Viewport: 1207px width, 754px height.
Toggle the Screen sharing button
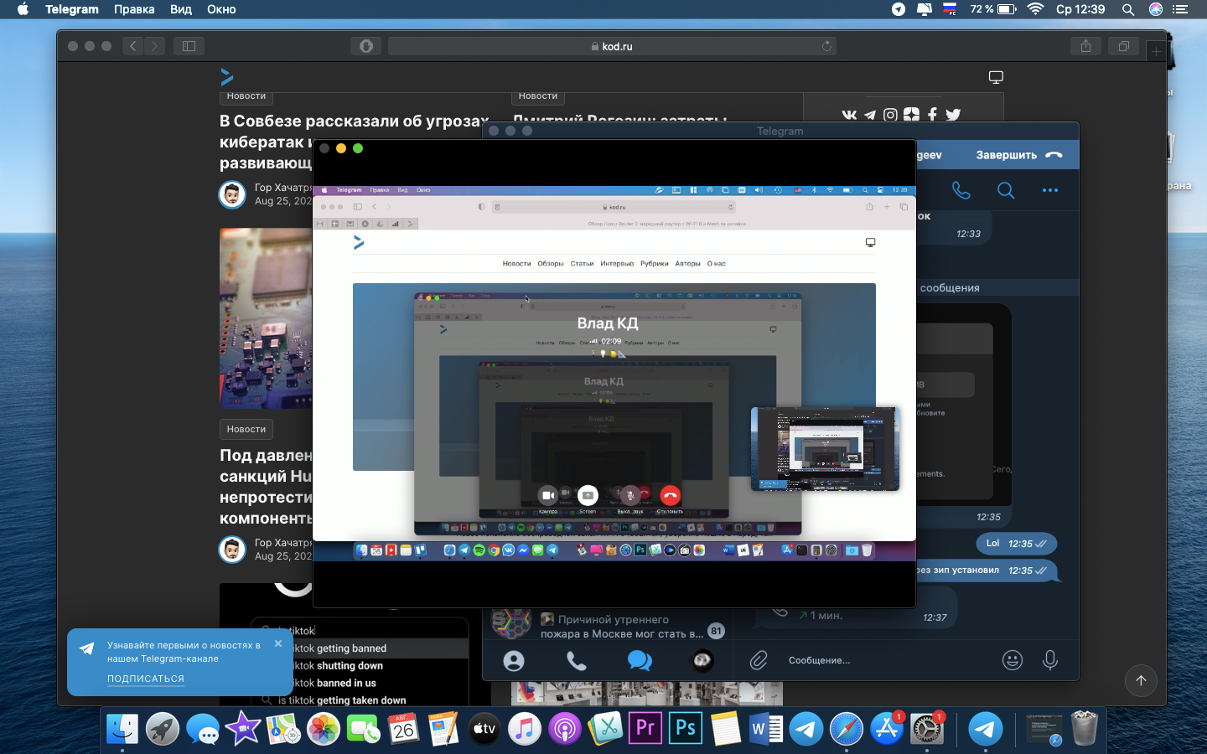point(588,495)
